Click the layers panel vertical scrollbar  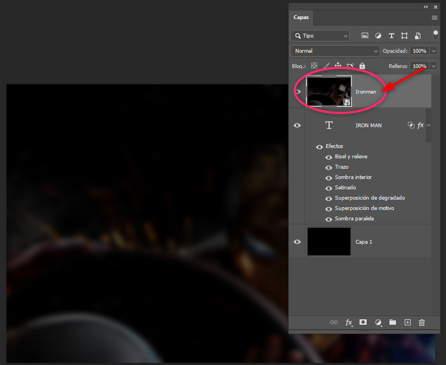tap(429, 125)
